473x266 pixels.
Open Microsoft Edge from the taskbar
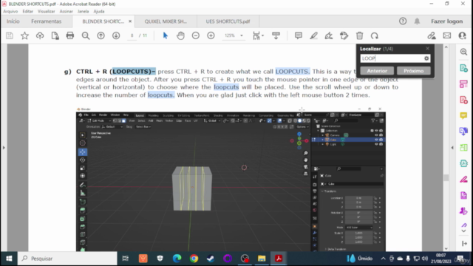[x=177, y=259]
